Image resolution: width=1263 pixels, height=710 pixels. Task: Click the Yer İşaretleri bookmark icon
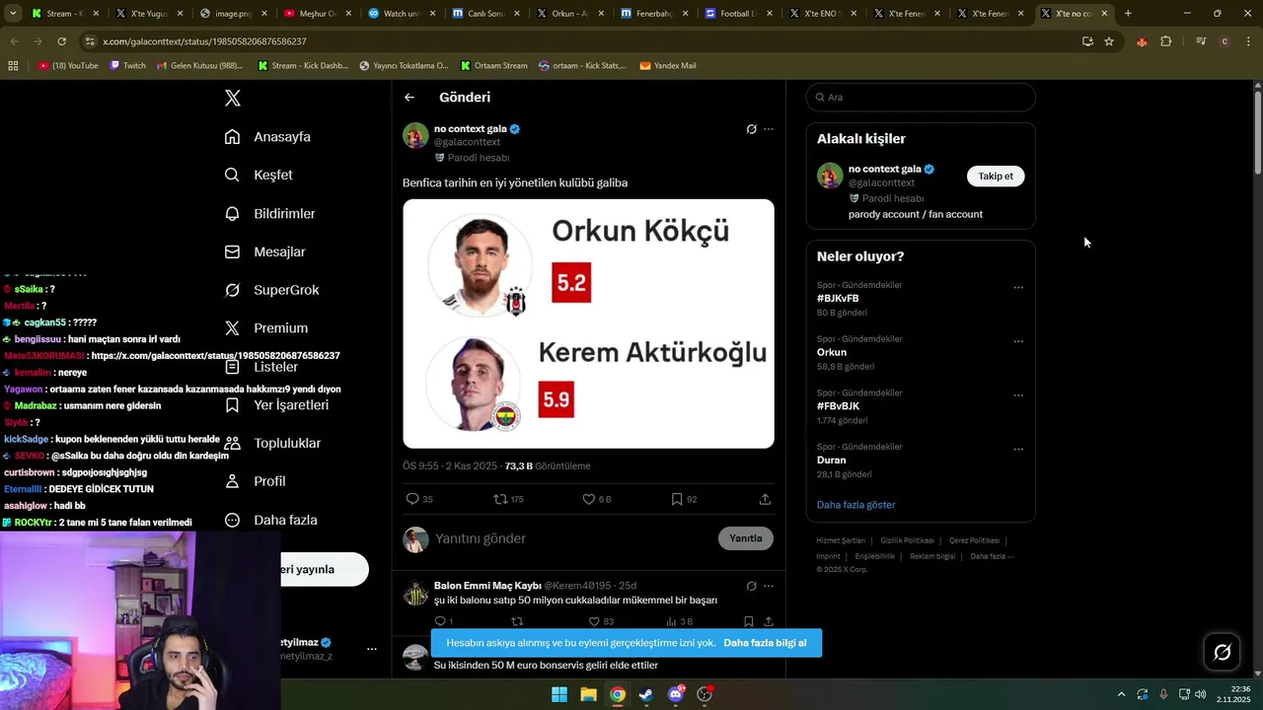point(232,405)
